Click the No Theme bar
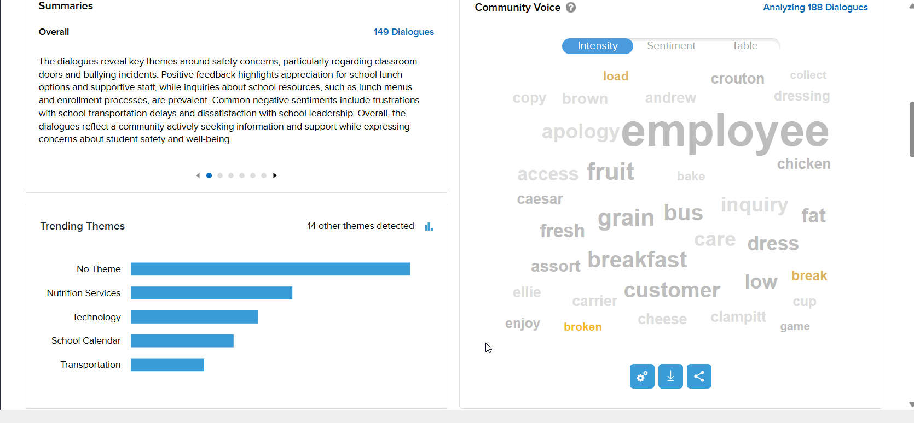914x423 pixels. (270, 269)
